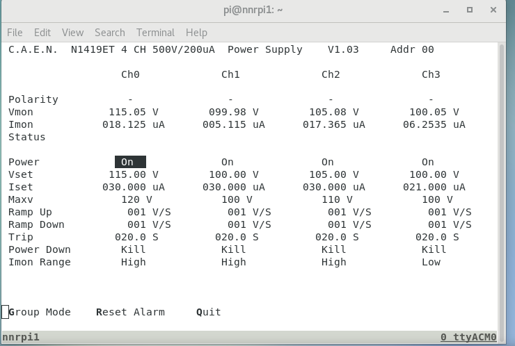Select Ch3 Imon Range Low value
The image size is (515, 346).
click(431, 262)
